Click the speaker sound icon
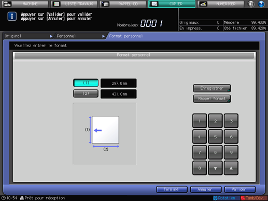The width and height of the screenshot is (268, 201). [251, 4]
